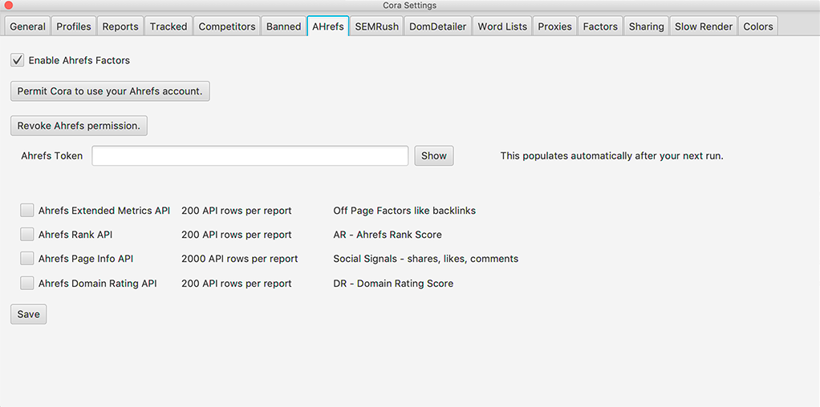Screen dimensions: 820x407
Task: Close the Cora Settings window
Action: 8,6
